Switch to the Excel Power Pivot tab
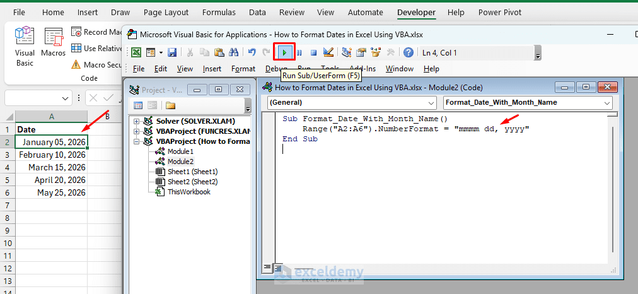The width and height of the screenshot is (638, 294). click(x=500, y=13)
